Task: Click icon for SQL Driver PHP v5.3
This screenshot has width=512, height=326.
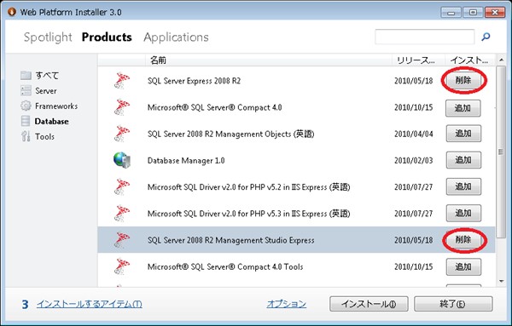Action: click(122, 214)
